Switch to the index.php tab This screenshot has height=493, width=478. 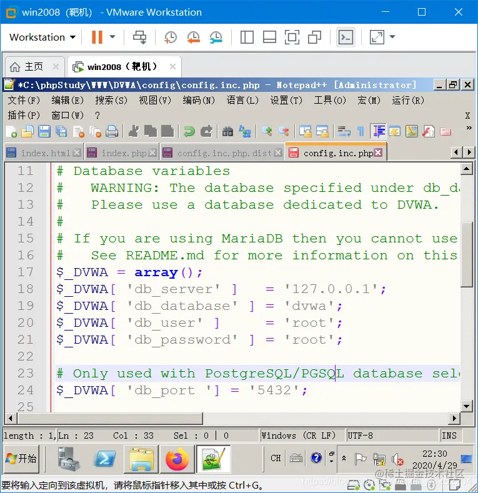point(121,153)
